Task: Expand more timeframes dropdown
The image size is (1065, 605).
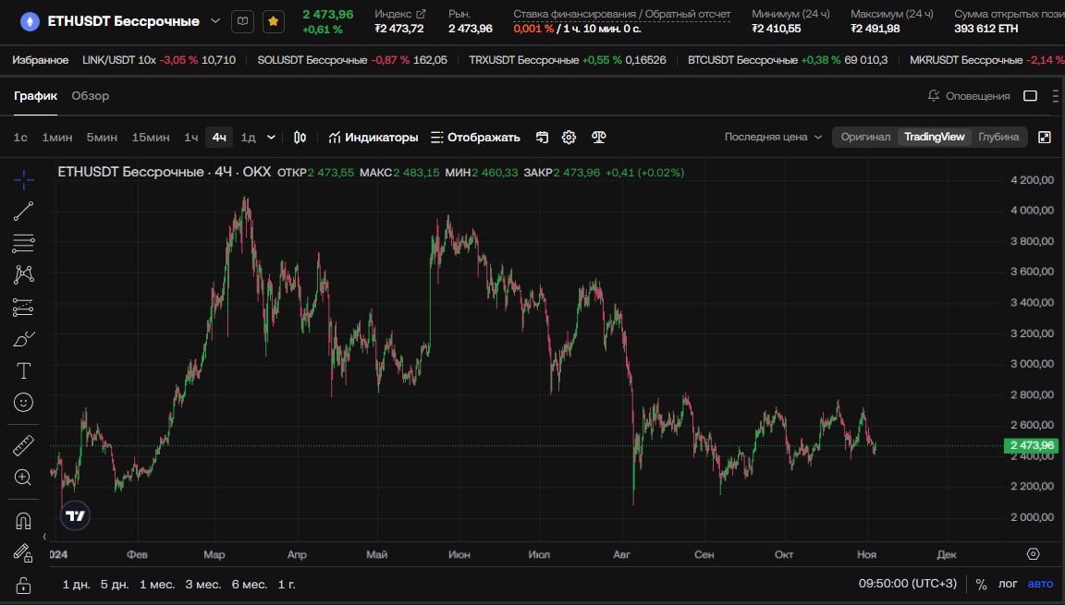Action: pos(271,137)
